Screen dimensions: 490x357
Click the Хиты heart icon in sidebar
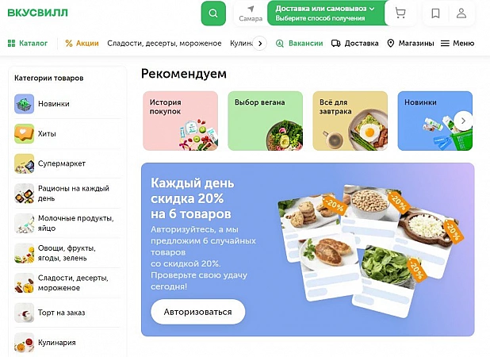[24, 133]
